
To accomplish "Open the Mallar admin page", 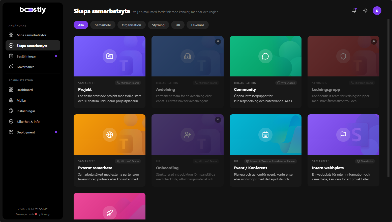I will 33,100.
